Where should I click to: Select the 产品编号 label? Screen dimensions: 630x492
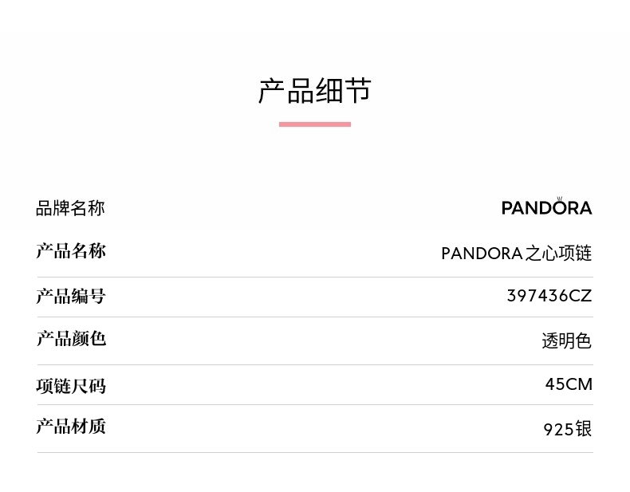click(70, 297)
